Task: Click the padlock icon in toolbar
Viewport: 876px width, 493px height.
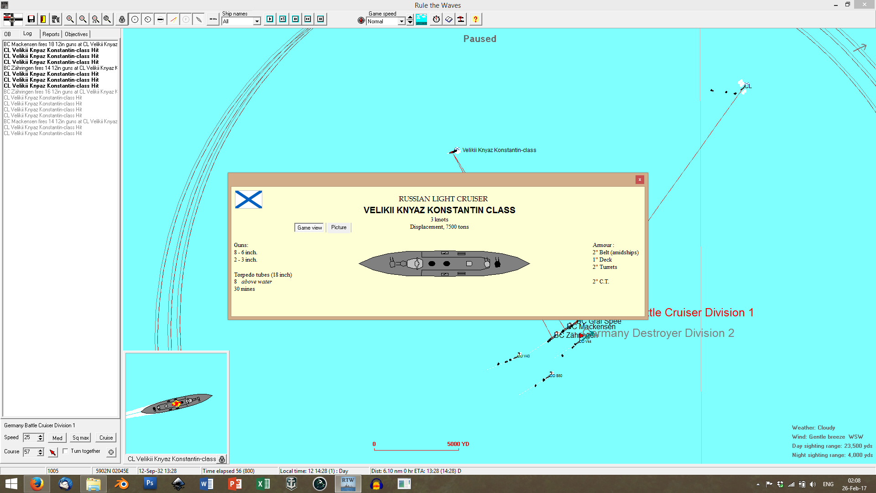Action: 122,19
